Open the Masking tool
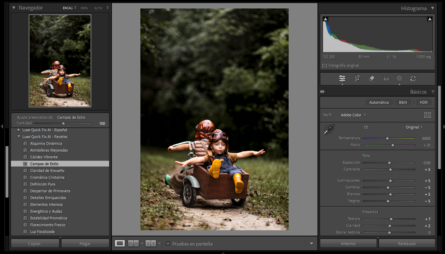445x254 pixels. pos(399,79)
